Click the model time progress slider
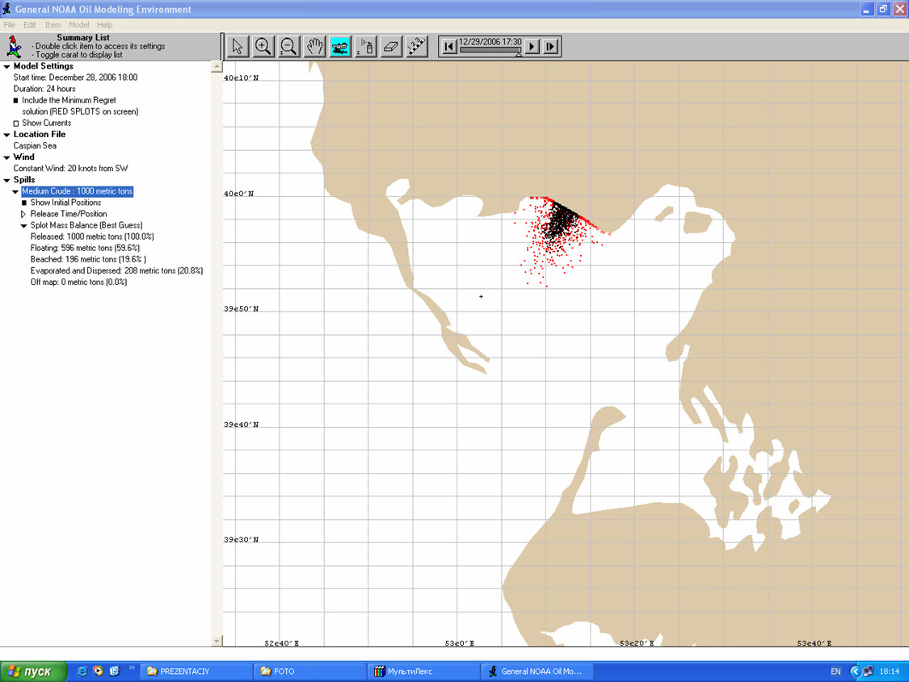The height and width of the screenshot is (682, 909). pos(490,50)
